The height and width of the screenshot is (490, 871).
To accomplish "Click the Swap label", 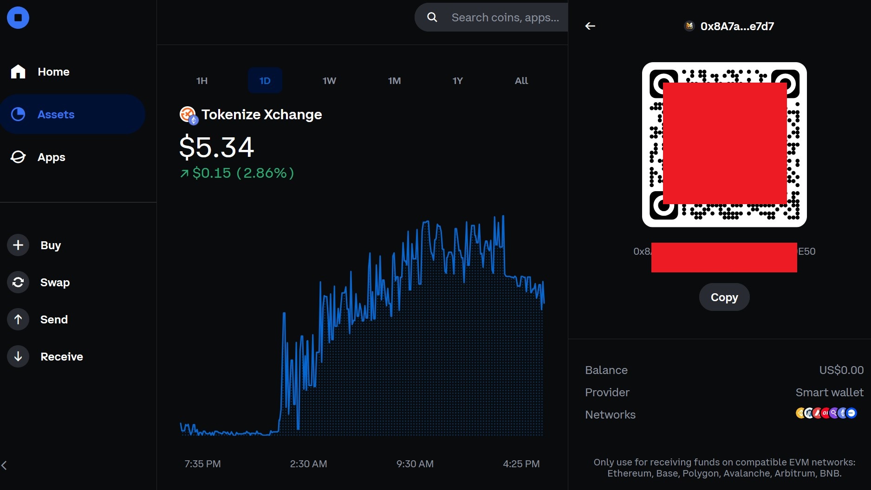I will 55,282.
